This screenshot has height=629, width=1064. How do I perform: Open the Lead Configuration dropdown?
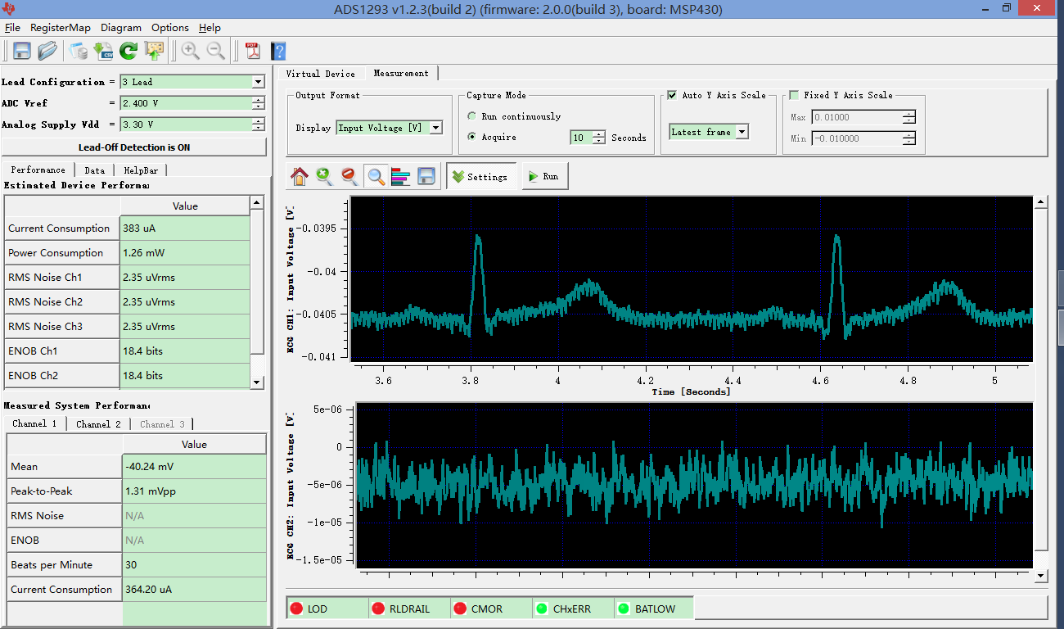(258, 82)
